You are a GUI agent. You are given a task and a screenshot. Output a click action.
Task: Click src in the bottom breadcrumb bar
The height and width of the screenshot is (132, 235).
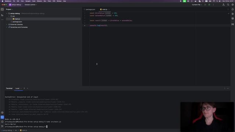pyautogui.click(x=16, y=131)
